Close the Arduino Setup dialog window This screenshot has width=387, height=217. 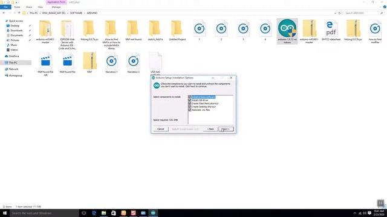pos(231,78)
